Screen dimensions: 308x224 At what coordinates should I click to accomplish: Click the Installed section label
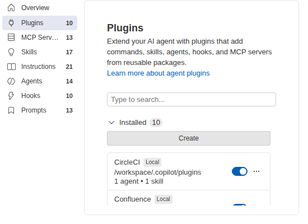(133, 123)
